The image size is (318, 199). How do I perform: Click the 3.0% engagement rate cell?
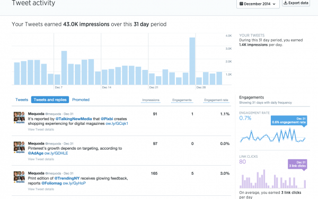225,174
